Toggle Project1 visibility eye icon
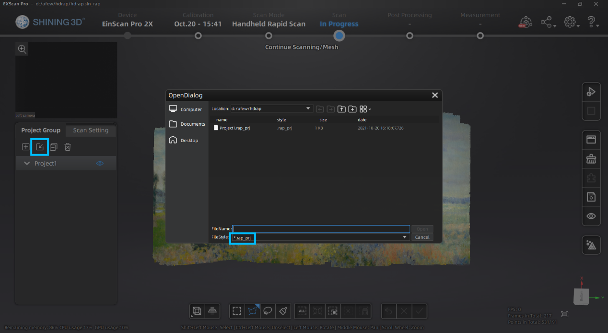Screen dimensions: 608x333 (100, 164)
